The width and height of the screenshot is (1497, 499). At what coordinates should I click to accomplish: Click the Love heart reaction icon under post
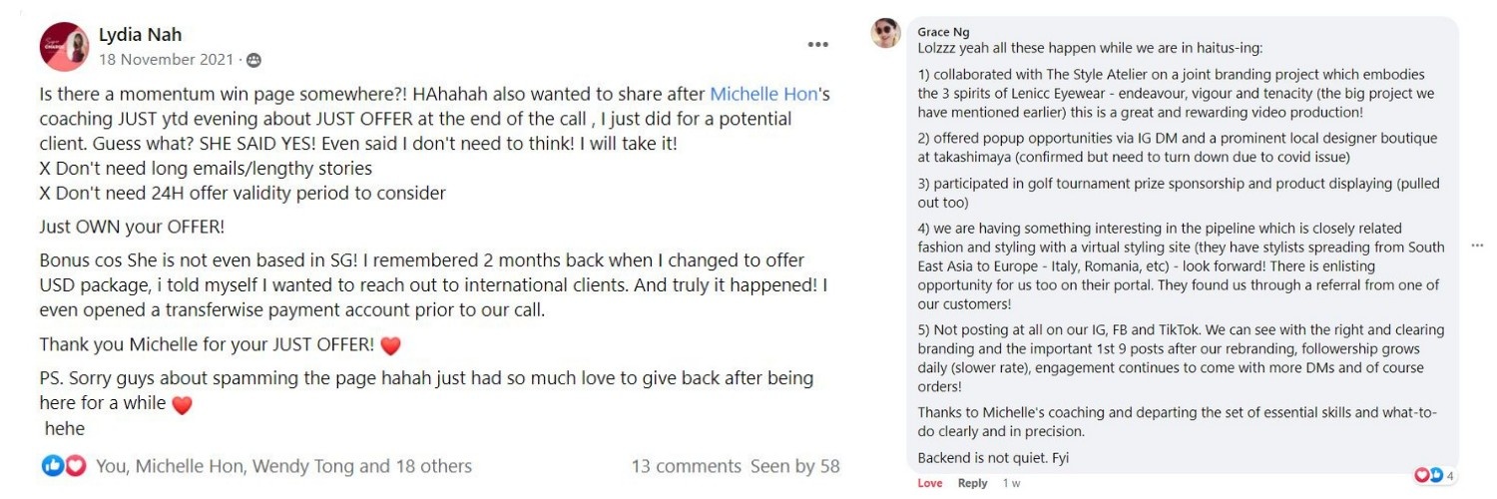[75, 466]
